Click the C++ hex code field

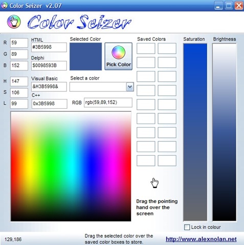click(x=49, y=104)
